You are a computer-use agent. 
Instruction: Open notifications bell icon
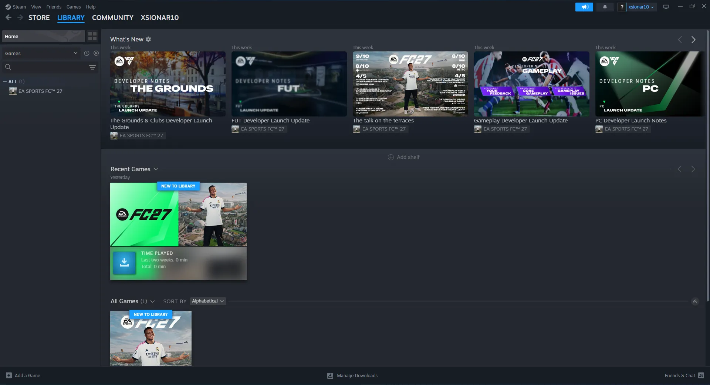pyautogui.click(x=605, y=7)
